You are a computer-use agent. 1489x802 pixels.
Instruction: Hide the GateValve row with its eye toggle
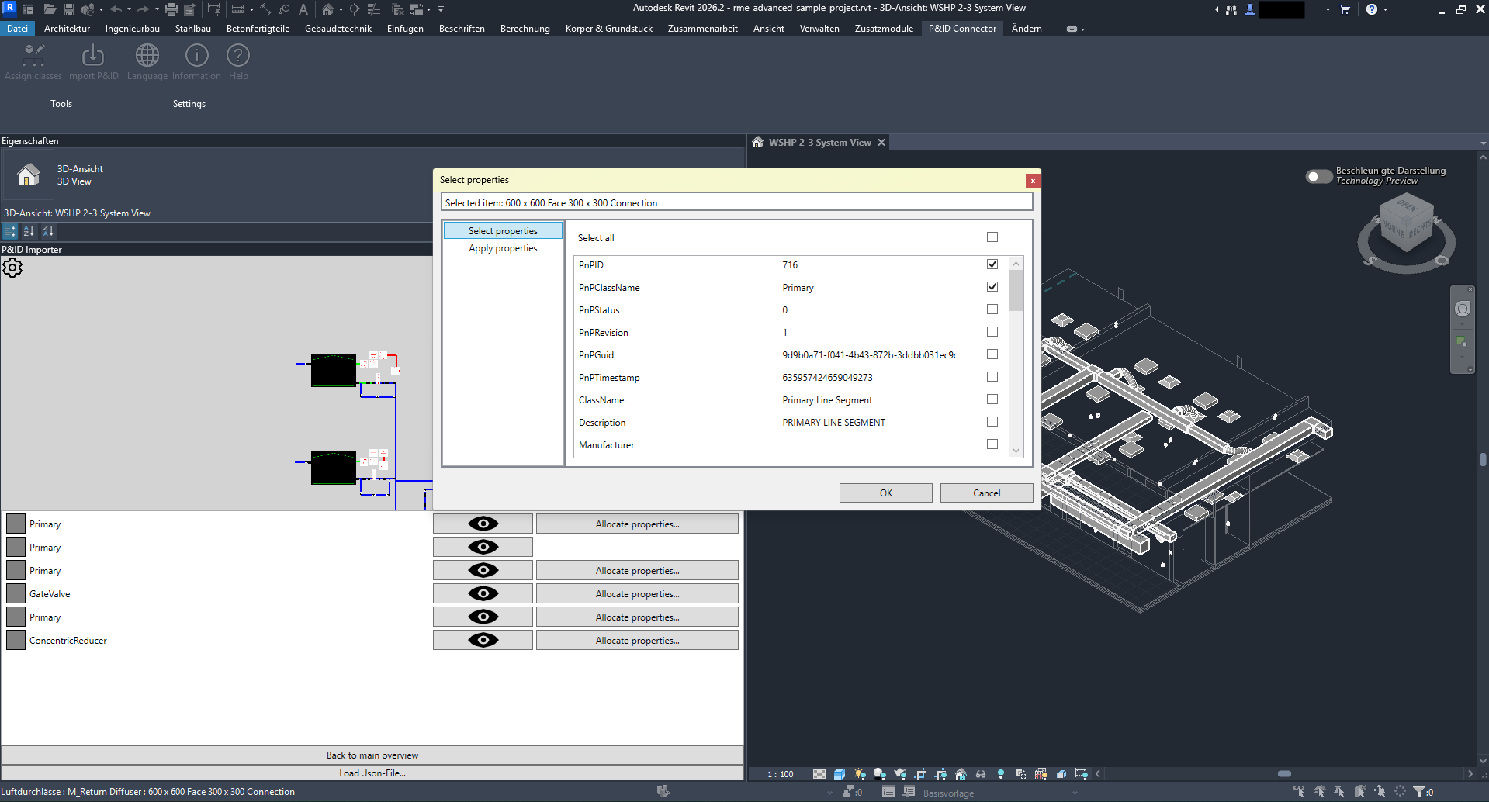pyautogui.click(x=483, y=593)
